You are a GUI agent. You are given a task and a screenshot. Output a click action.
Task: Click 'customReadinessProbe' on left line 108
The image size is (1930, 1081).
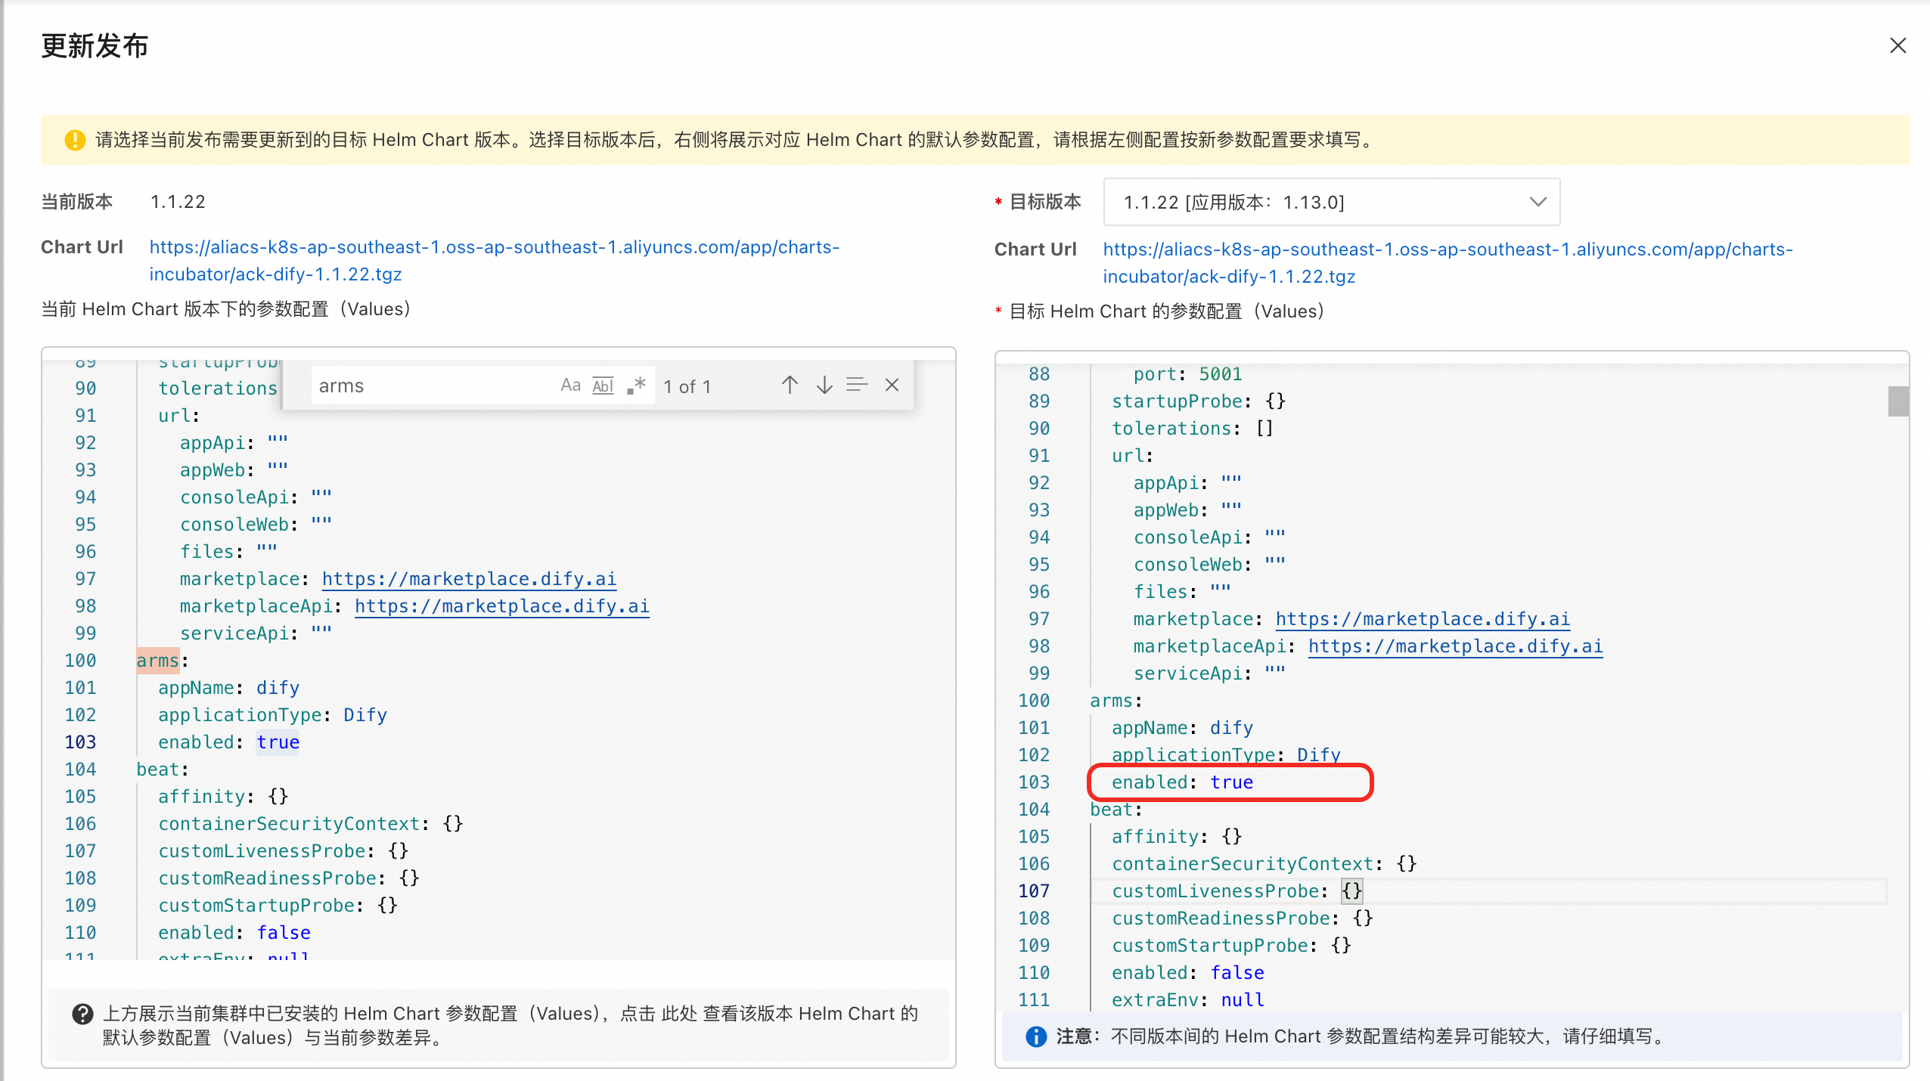pos(267,878)
